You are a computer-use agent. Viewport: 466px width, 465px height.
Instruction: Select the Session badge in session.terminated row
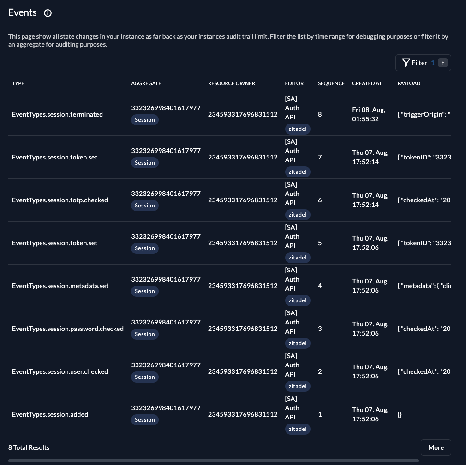(x=145, y=120)
